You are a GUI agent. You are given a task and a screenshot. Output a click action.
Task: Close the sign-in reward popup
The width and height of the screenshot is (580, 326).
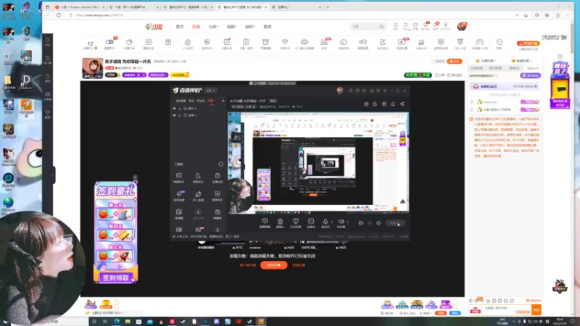coord(135,177)
